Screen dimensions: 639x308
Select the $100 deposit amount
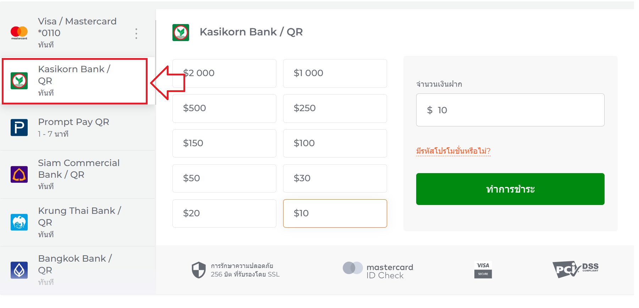tap(335, 143)
